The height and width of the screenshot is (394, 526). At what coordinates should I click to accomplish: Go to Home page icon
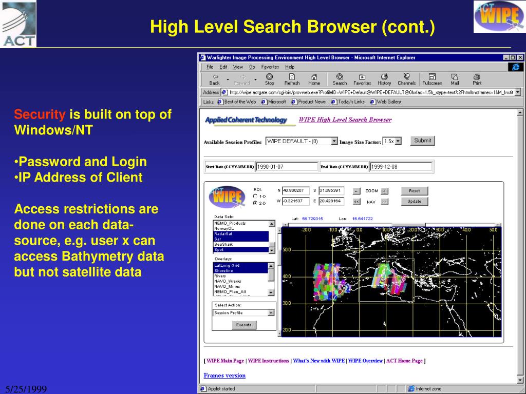314,80
